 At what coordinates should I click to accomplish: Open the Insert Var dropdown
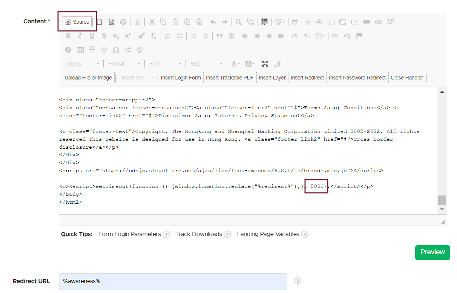pos(137,78)
